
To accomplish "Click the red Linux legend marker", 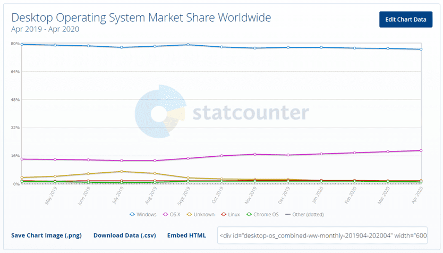I will 223,215.
